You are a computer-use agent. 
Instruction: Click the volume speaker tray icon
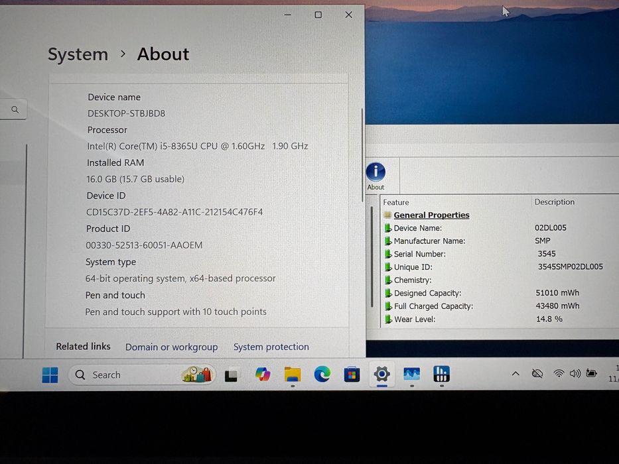pos(575,373)
